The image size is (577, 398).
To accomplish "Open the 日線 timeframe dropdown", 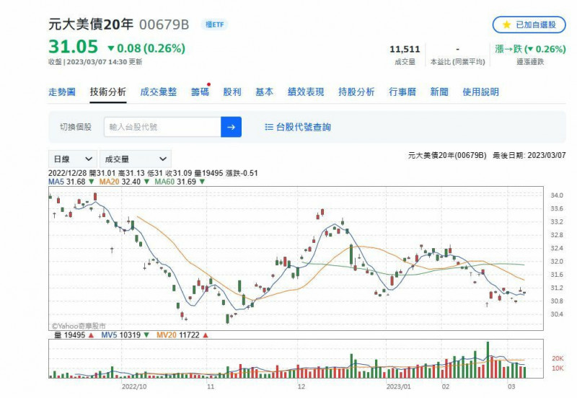I will point(72,159).
